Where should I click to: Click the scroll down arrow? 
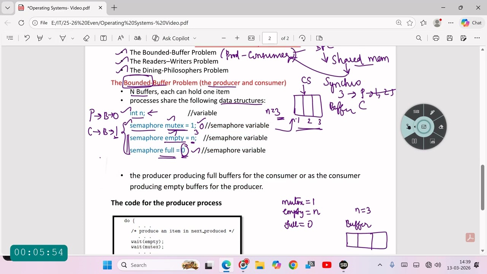483,251
